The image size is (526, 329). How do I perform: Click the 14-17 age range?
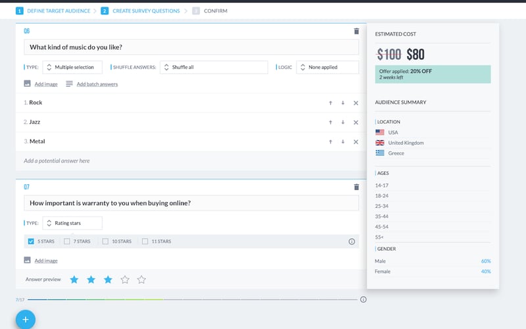[382, 186]
